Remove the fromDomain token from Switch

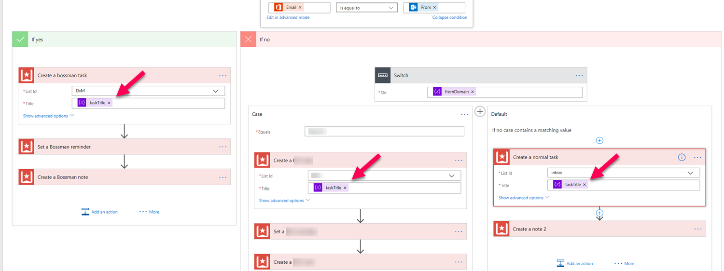pyautogui.click(x=473, y=92)
